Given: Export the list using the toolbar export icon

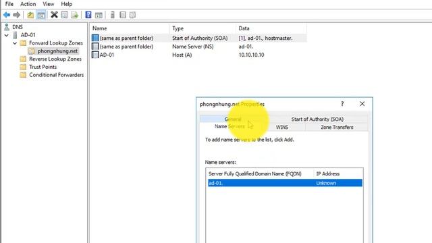Looking at the screenshot, I should (74, 15).
